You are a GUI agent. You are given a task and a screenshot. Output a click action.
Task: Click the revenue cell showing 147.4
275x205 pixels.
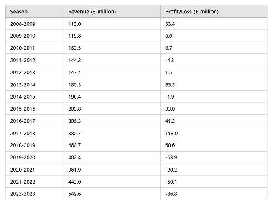pos(75,72)
